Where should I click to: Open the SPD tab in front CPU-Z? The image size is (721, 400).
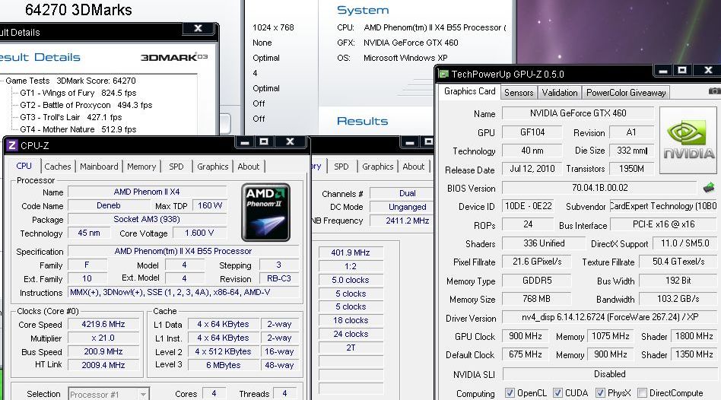pyautogui.click(x=176, y=167)
